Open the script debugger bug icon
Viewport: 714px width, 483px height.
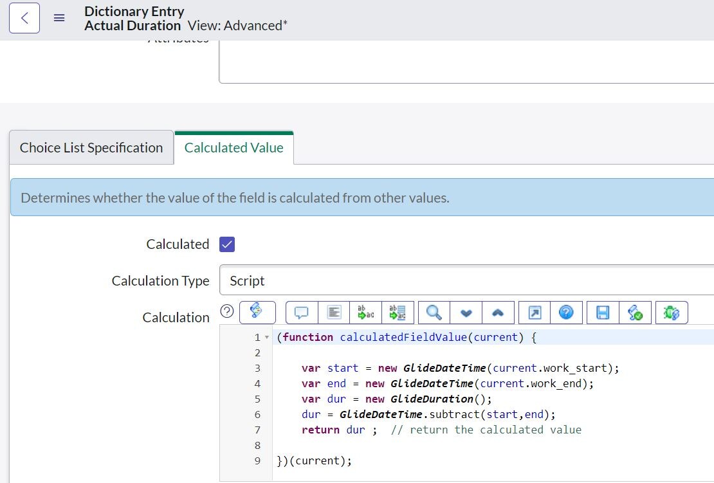coord(671,313)
